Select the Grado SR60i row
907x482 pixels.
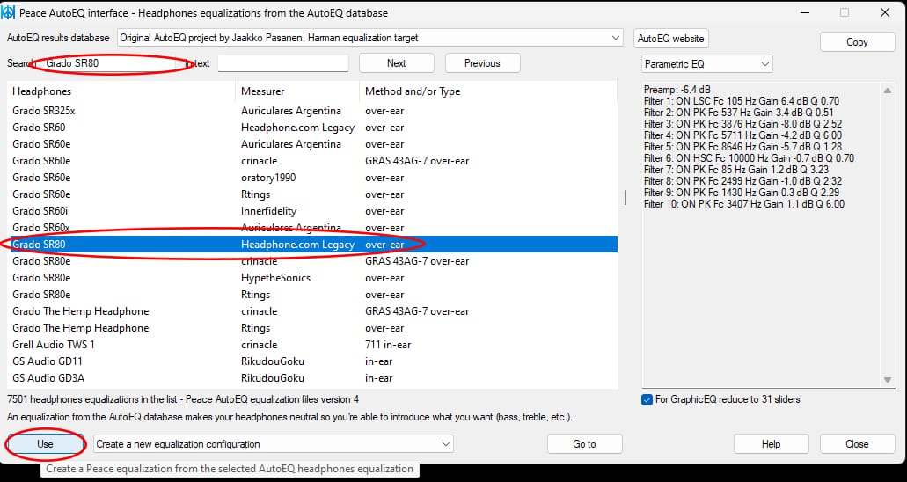(x=313, y=211)
